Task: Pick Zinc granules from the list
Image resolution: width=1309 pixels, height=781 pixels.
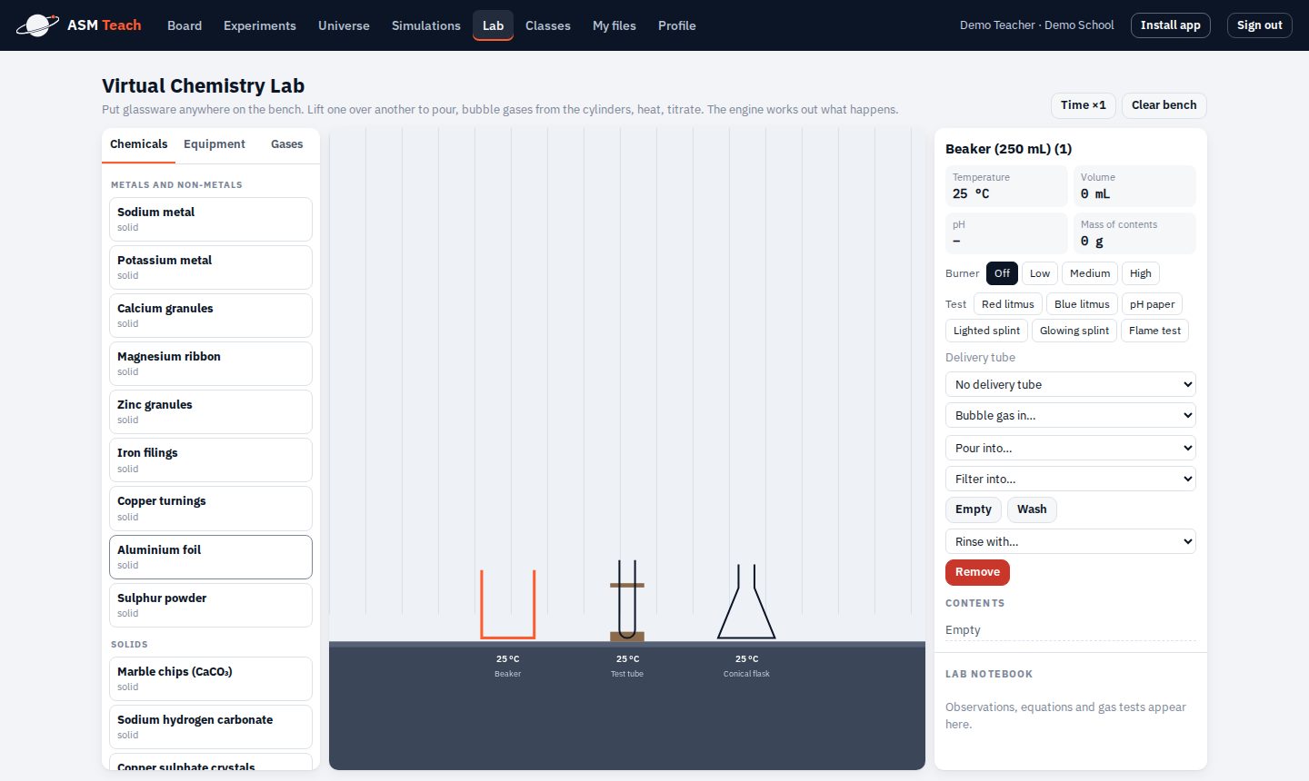Action: pyautogui.click(x=211, y=411)
